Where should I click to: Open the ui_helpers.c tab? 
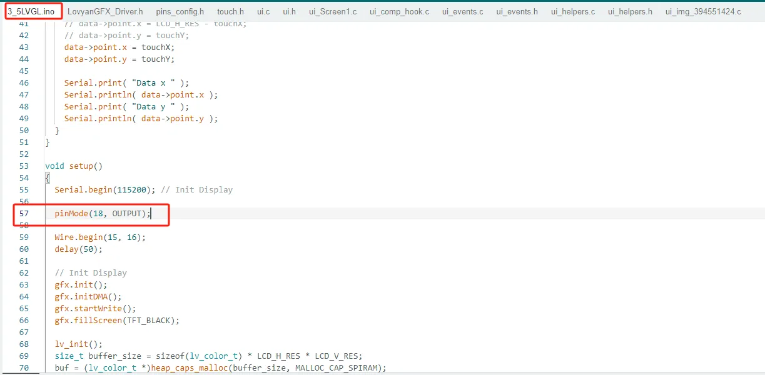[x=573, y=11]
